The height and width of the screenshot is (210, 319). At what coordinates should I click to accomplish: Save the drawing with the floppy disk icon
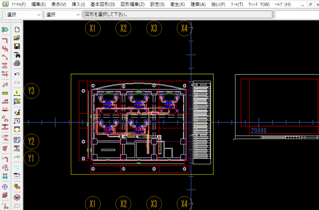tap(17, 46)
